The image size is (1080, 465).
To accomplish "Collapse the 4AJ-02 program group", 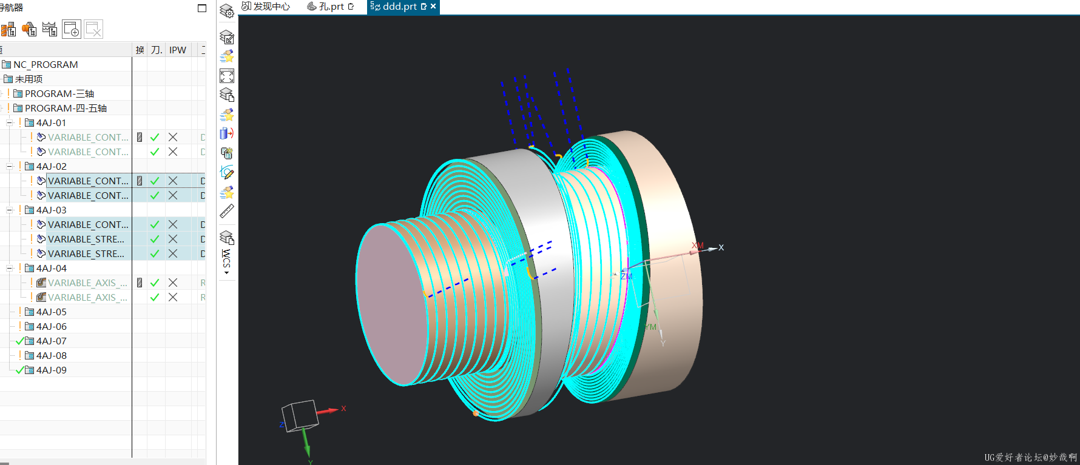I will 9,166.
